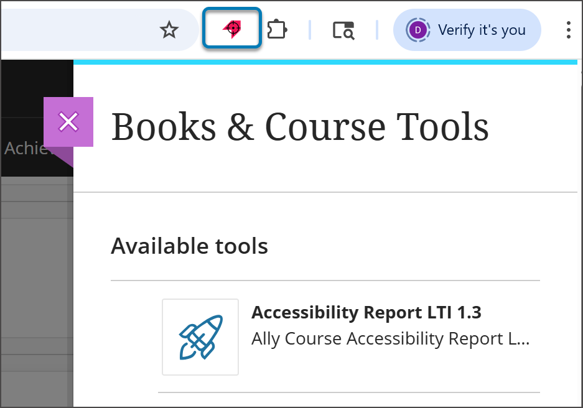Click the Accessibility Report tool thumbnail card
This screenshot has height=408, width=583.
200,336
